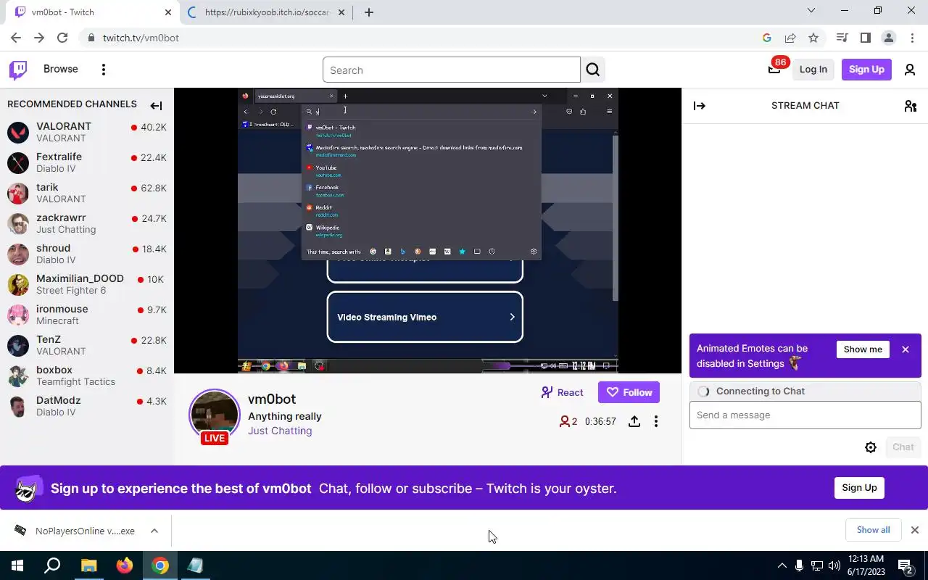Image resolution: width=928 pixels, height=580 pixels.
Task: Open the user profile icon menu
Action: tap(910, 70)
